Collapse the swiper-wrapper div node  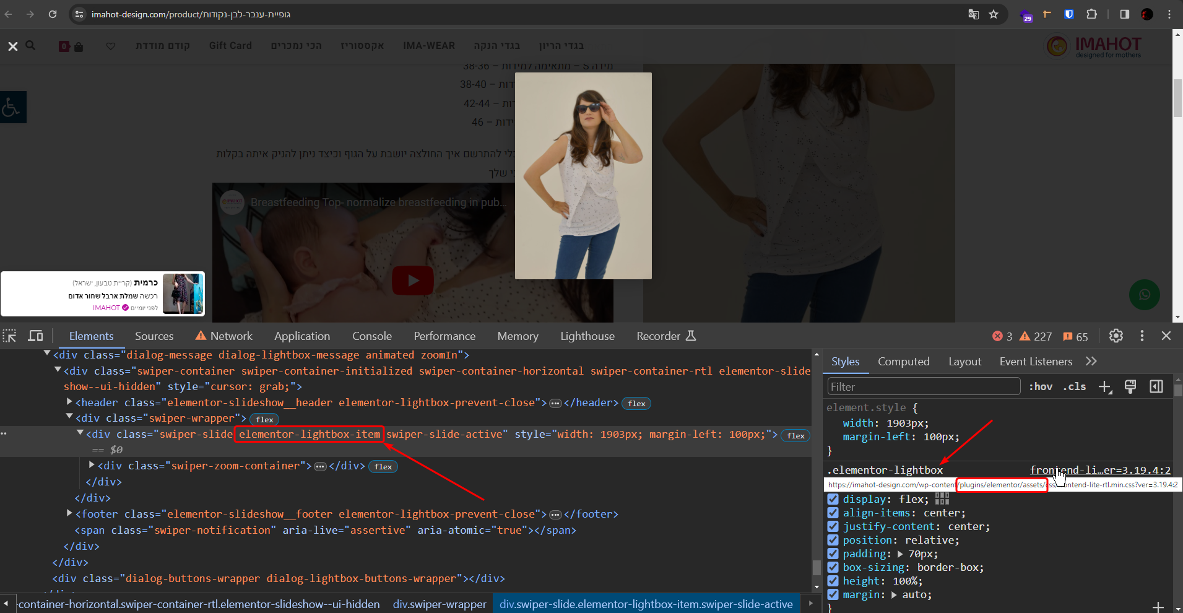pyautogui.click(x=69, y=417)
